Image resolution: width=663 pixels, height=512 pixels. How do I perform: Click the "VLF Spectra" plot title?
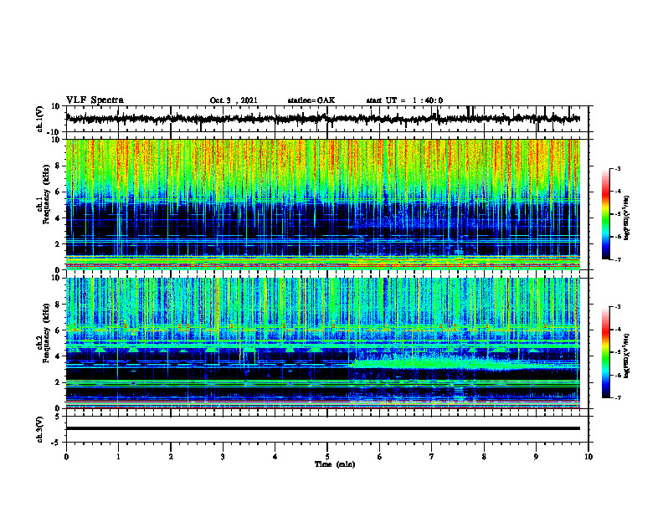pos(95,100)
